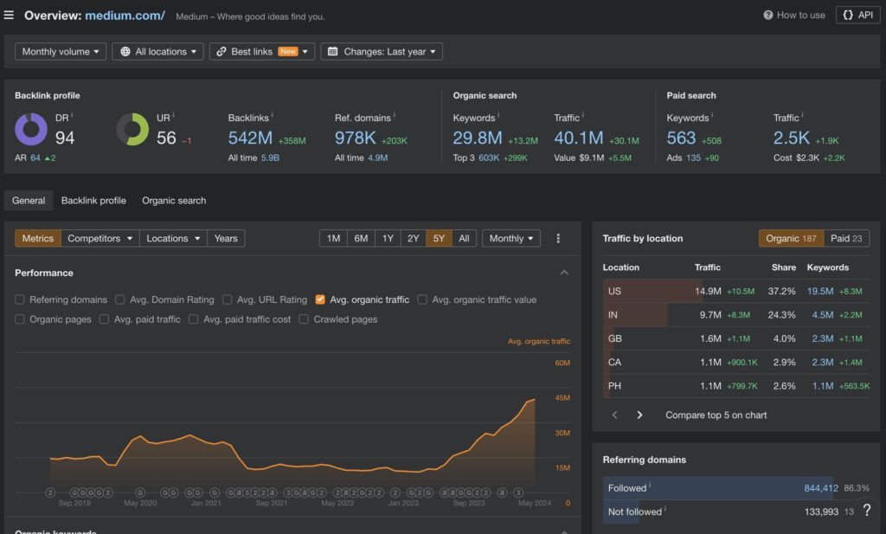Click the 19.5M US keywords value
Viewport: 886px width, 534px height.
coord(820,291)
